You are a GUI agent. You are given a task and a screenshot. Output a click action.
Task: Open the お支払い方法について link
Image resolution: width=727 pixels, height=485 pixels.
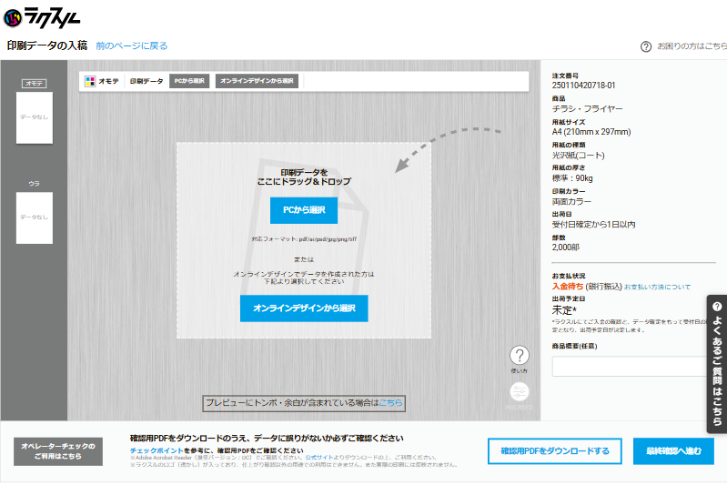tap(657, 287)
